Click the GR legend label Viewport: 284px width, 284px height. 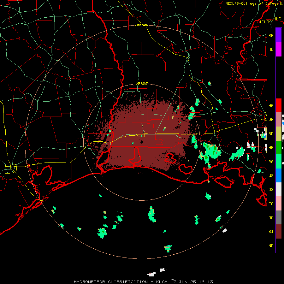coord(271,120)
